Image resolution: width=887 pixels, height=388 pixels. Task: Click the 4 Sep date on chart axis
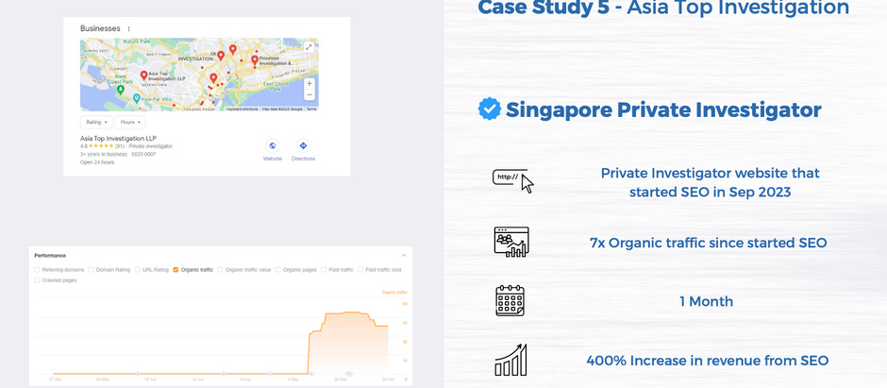[293, 379]
